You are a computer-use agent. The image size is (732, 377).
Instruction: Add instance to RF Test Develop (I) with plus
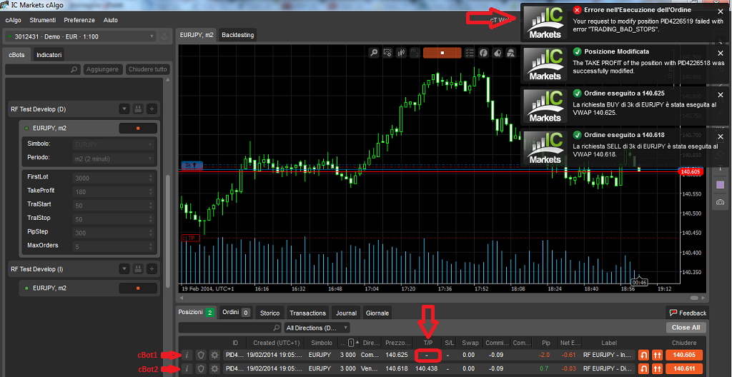(x=152, y=268)
